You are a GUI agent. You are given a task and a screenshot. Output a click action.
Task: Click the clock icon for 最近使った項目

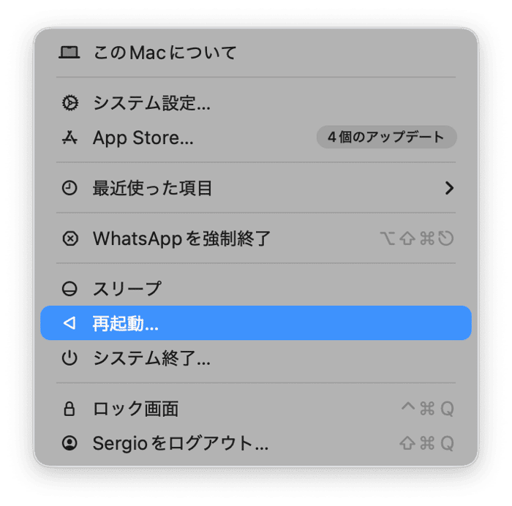[x=69, y=188]
